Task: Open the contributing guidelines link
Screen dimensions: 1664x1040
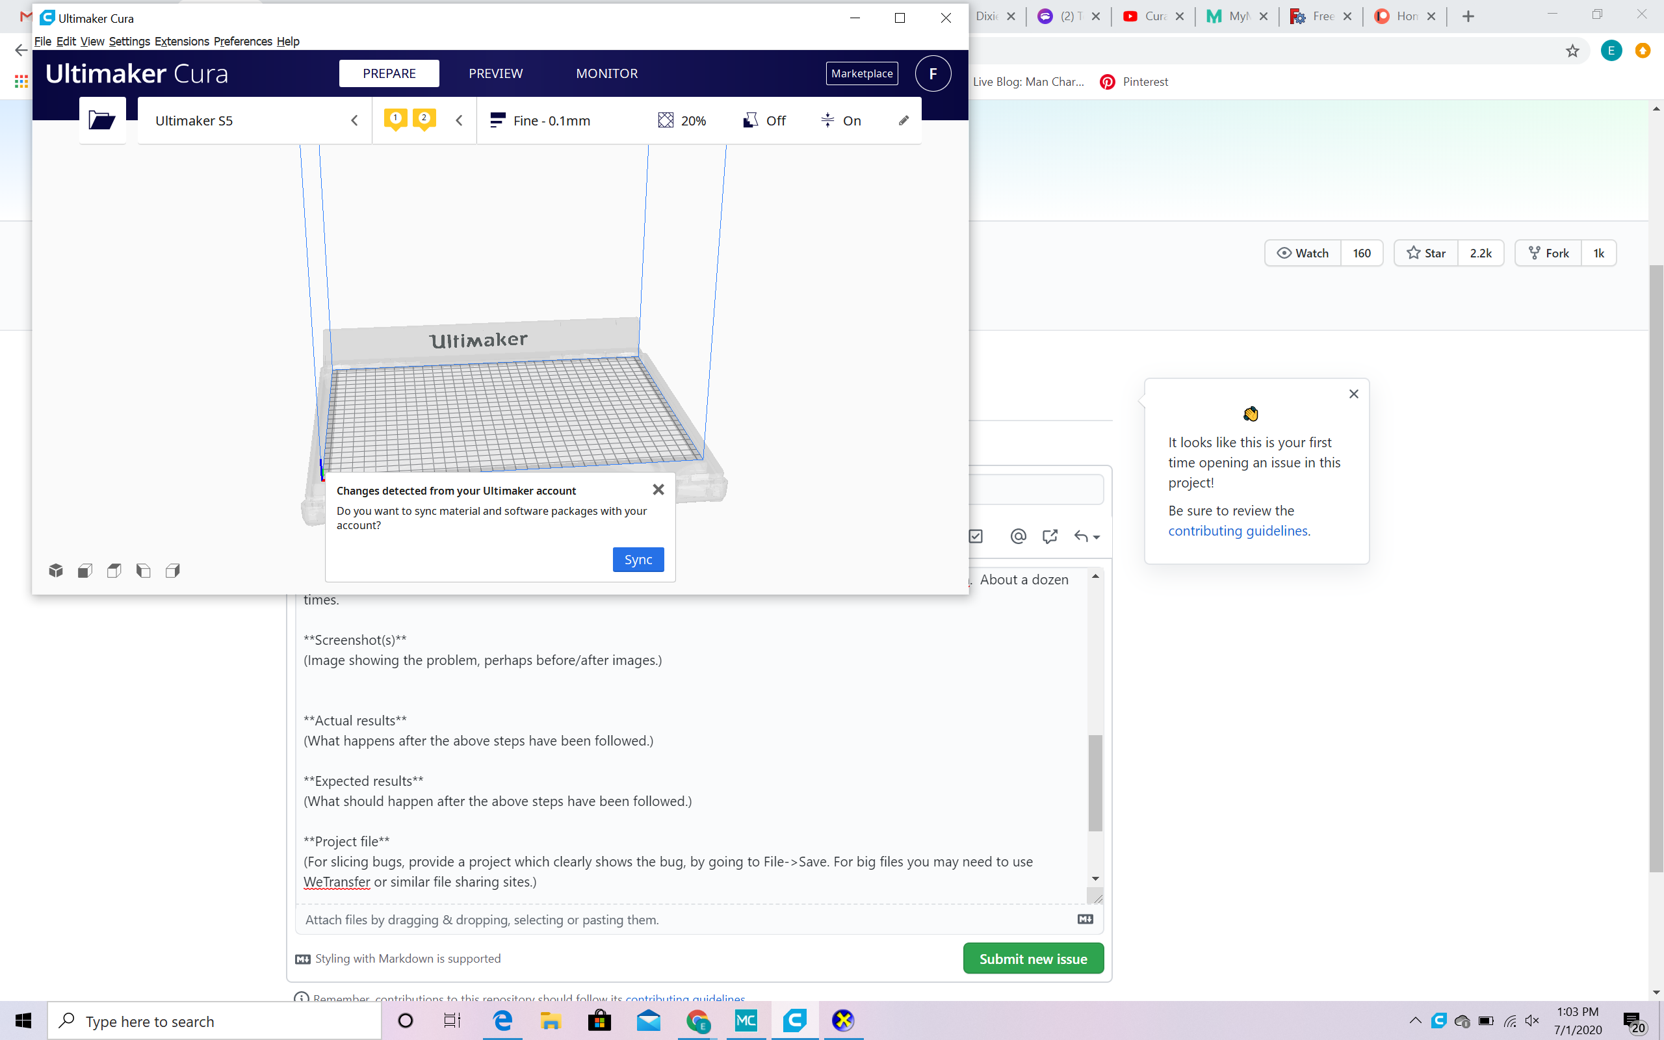Action: pos(1238,530)
